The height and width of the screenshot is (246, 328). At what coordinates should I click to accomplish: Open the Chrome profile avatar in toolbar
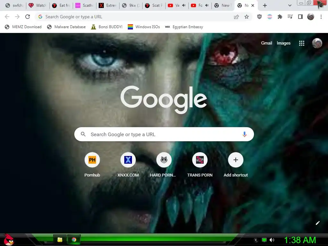pyautogui.click(x=311, y=17)
